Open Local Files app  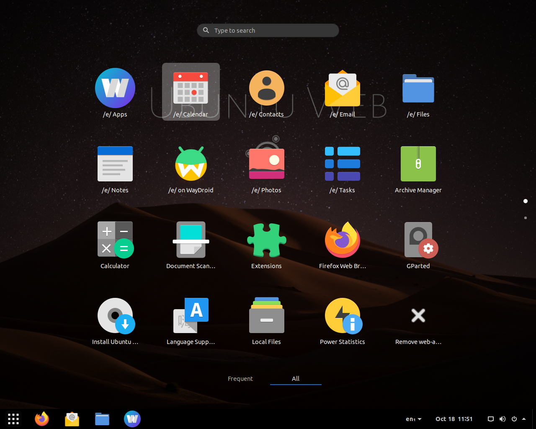pyautogui.click(x=267, y=320)
